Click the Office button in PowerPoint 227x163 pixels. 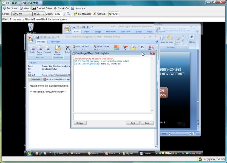click(67, 29)
